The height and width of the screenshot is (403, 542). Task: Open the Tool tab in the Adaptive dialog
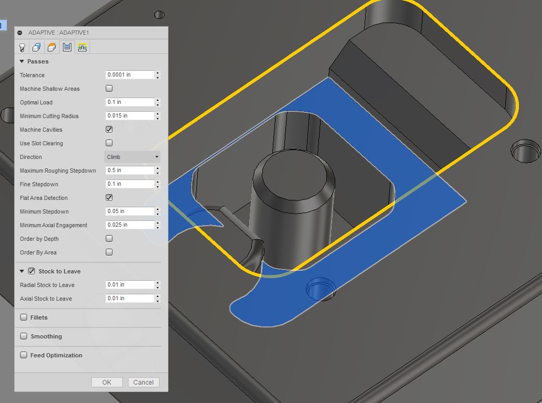pos(22,47)
